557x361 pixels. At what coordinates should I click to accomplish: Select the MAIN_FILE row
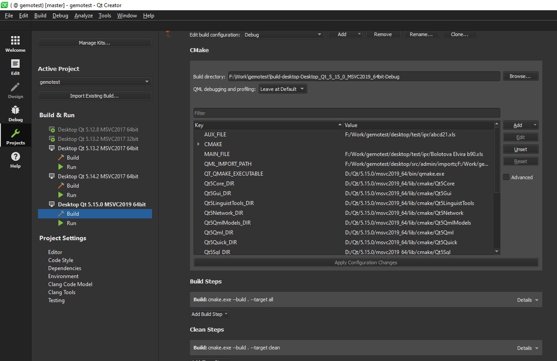(x=344, y=154)
